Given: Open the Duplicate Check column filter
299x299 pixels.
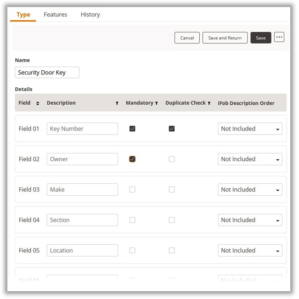Looking at the screenshot, I should 209,103.
